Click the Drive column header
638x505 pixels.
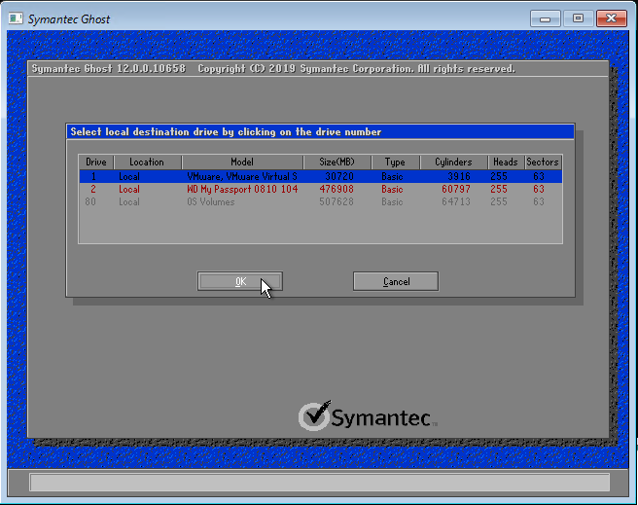click(x=96, y=162)
